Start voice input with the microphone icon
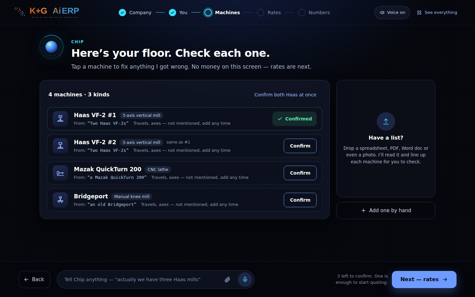This screenshot has width=475, height=297. (245, 280)
